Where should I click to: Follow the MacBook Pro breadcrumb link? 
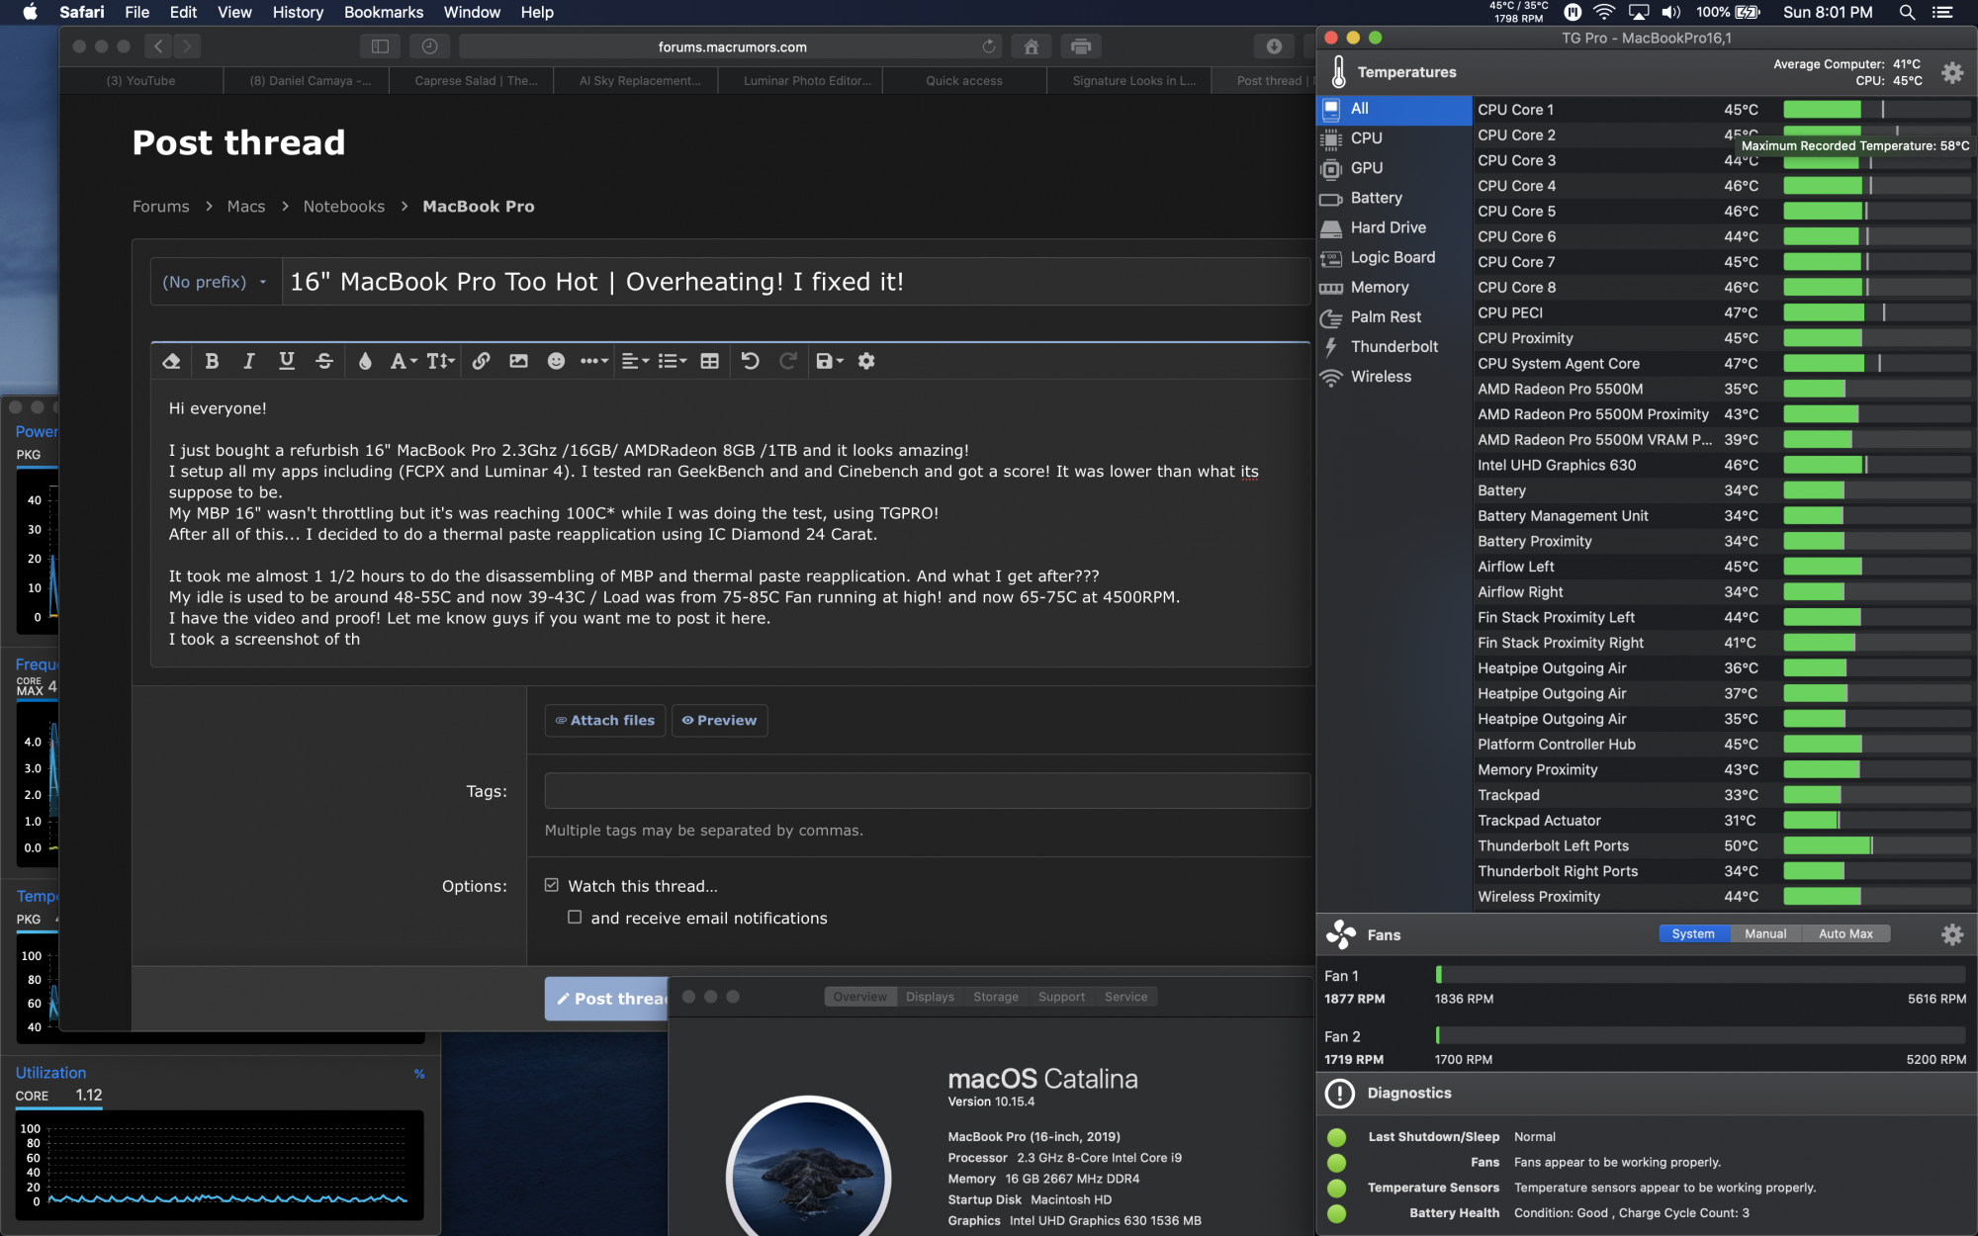pyautogui.click(x=479, y=206)
